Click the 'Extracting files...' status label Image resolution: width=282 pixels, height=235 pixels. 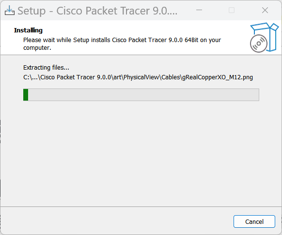click(x=46, y=68)
